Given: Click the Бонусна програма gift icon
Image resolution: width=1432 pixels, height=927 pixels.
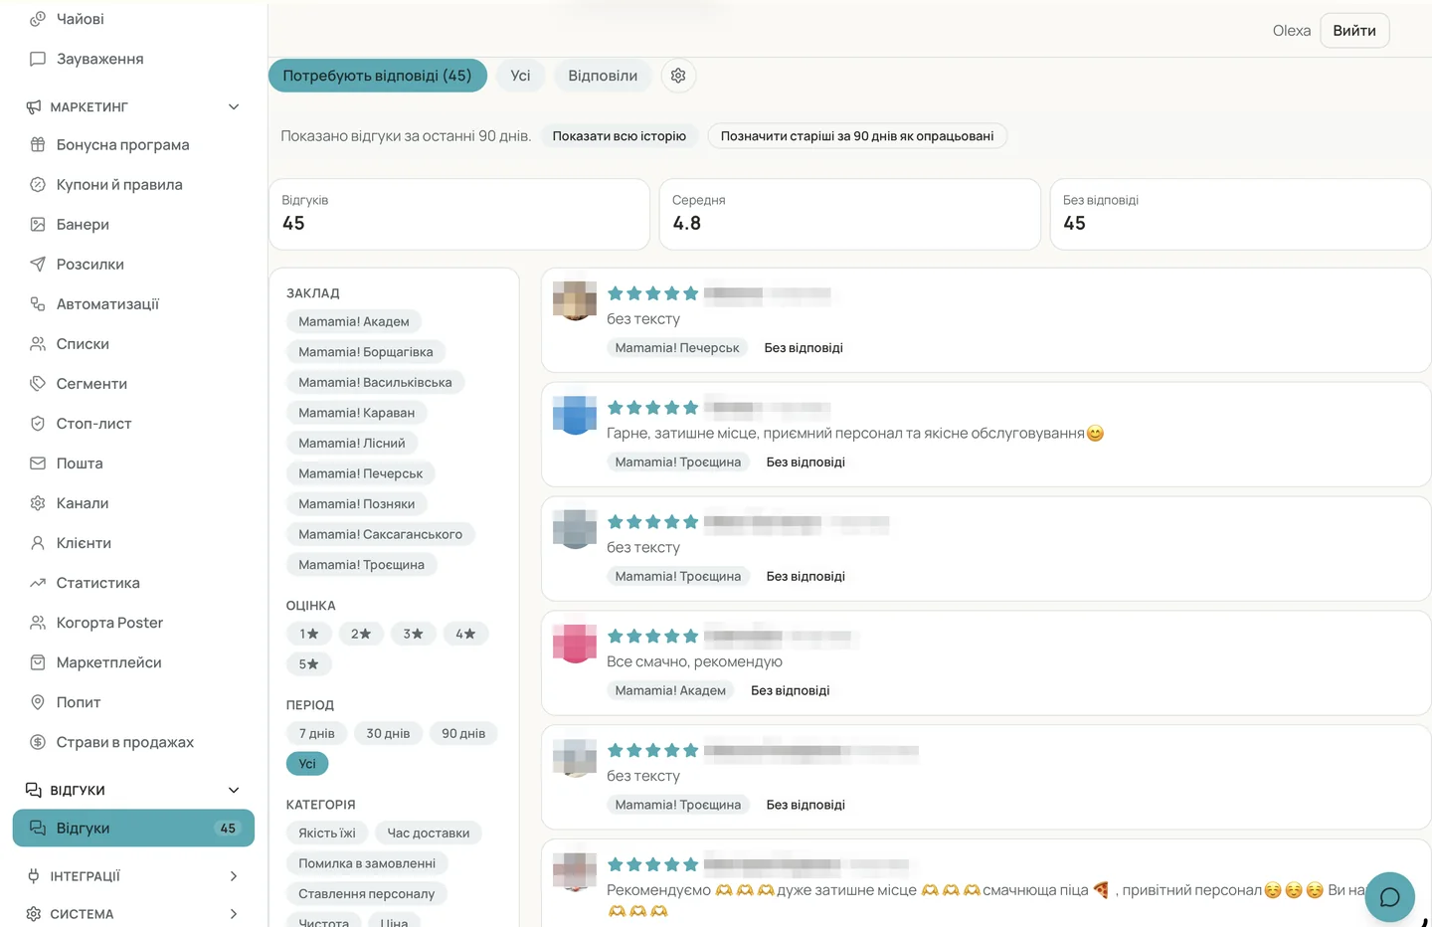Looking at the screenshot, I should 38,144.
